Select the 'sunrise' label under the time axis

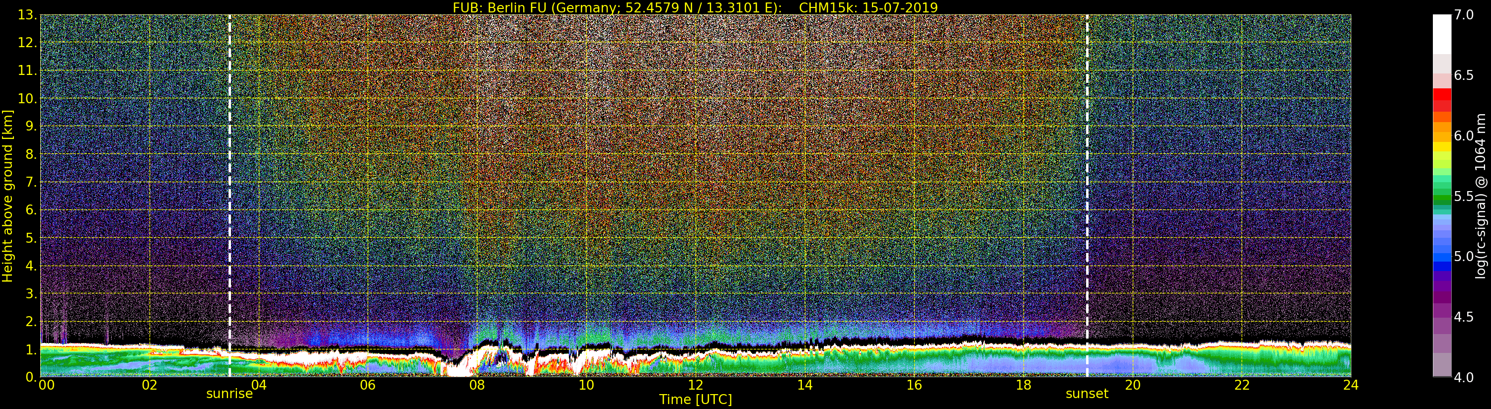pyautogui.click(x=229, y=394)
